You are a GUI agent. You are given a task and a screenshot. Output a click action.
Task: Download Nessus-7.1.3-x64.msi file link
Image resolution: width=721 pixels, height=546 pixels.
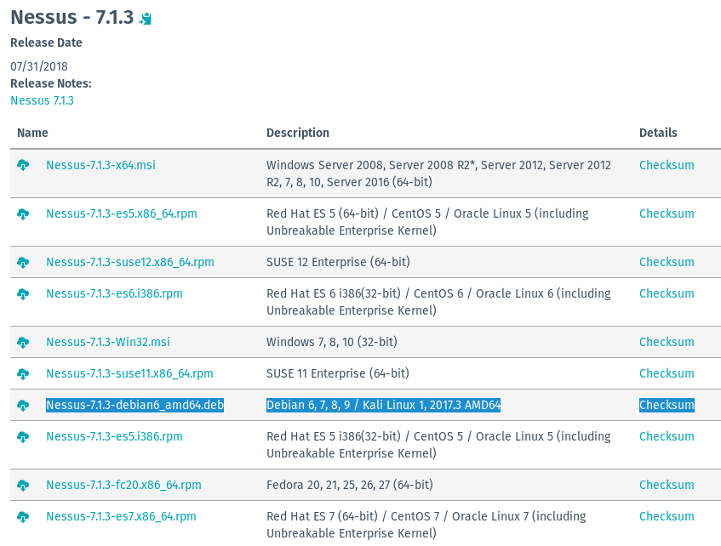[x=100, y=165]
